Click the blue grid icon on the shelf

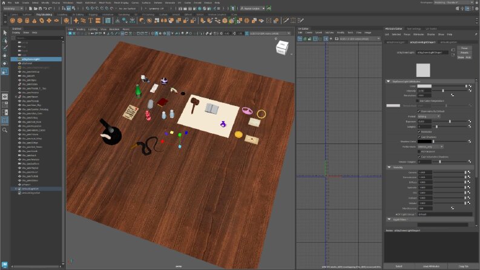click(108, 21)
